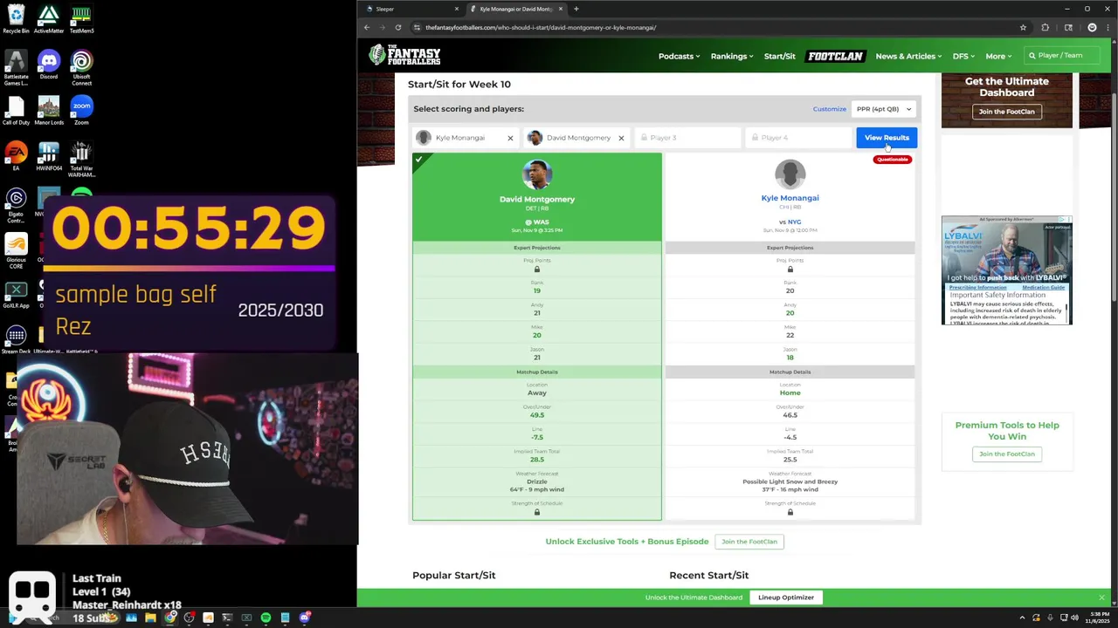The width and height of the screenshot is (1118, 628).
Task: Switch to Chrome in the taskbar
Action: point(169,618)
